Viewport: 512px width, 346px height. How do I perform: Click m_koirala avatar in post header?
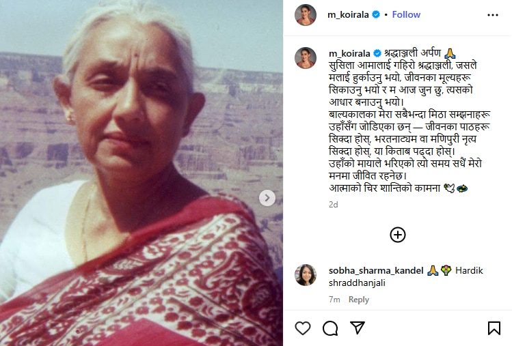[x=306, y=15]
